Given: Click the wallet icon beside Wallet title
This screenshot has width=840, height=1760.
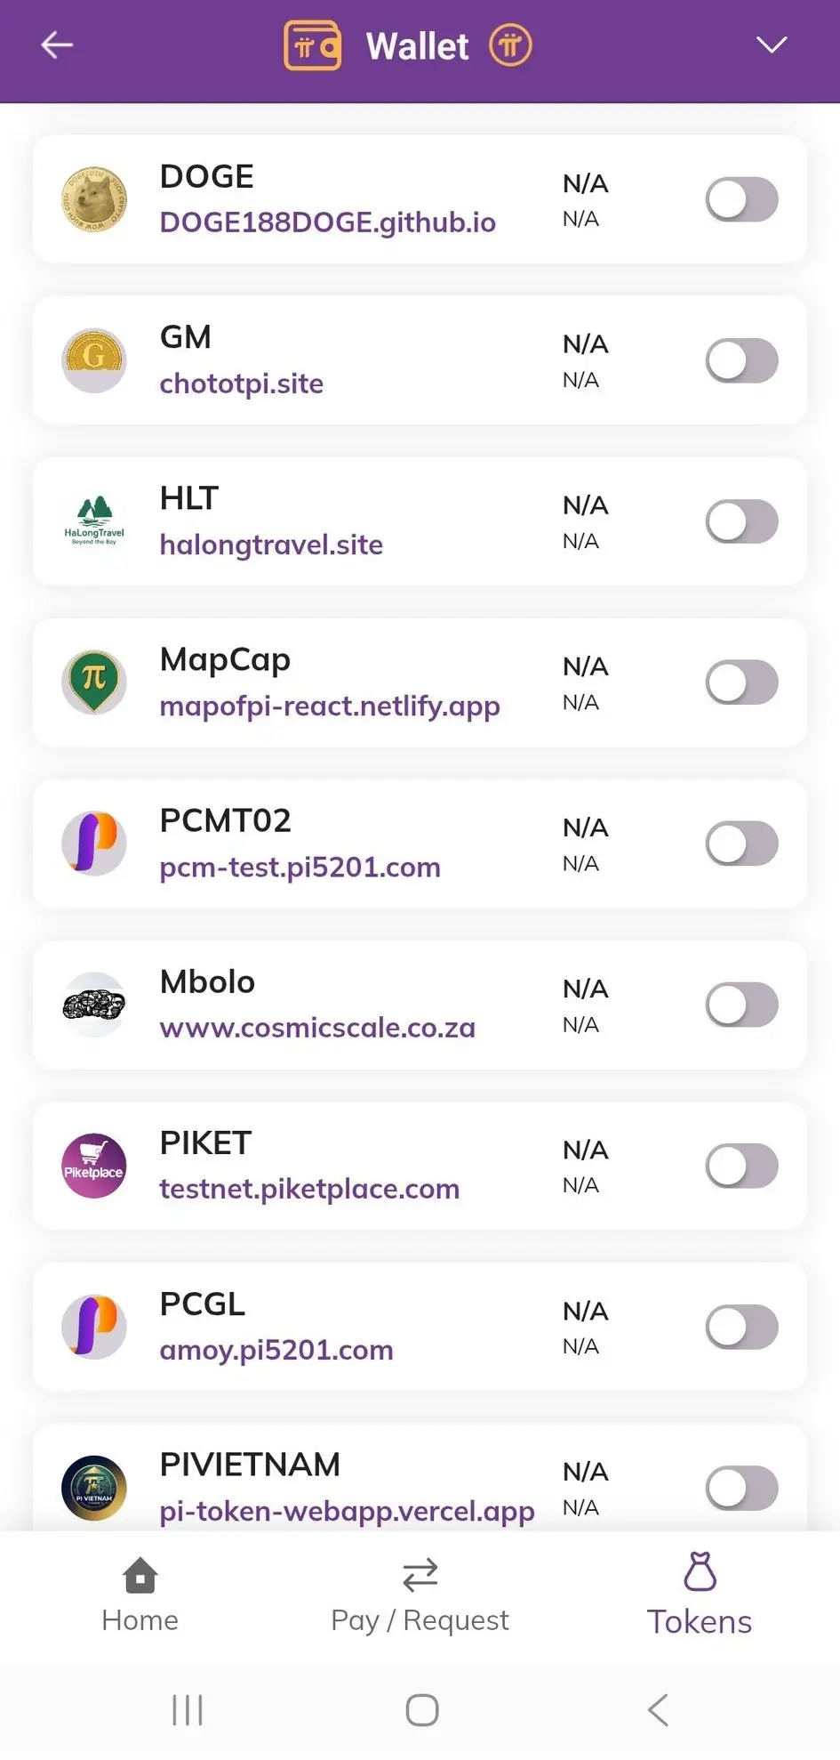Looking at the screenshot, I should [x=312, y=45].
